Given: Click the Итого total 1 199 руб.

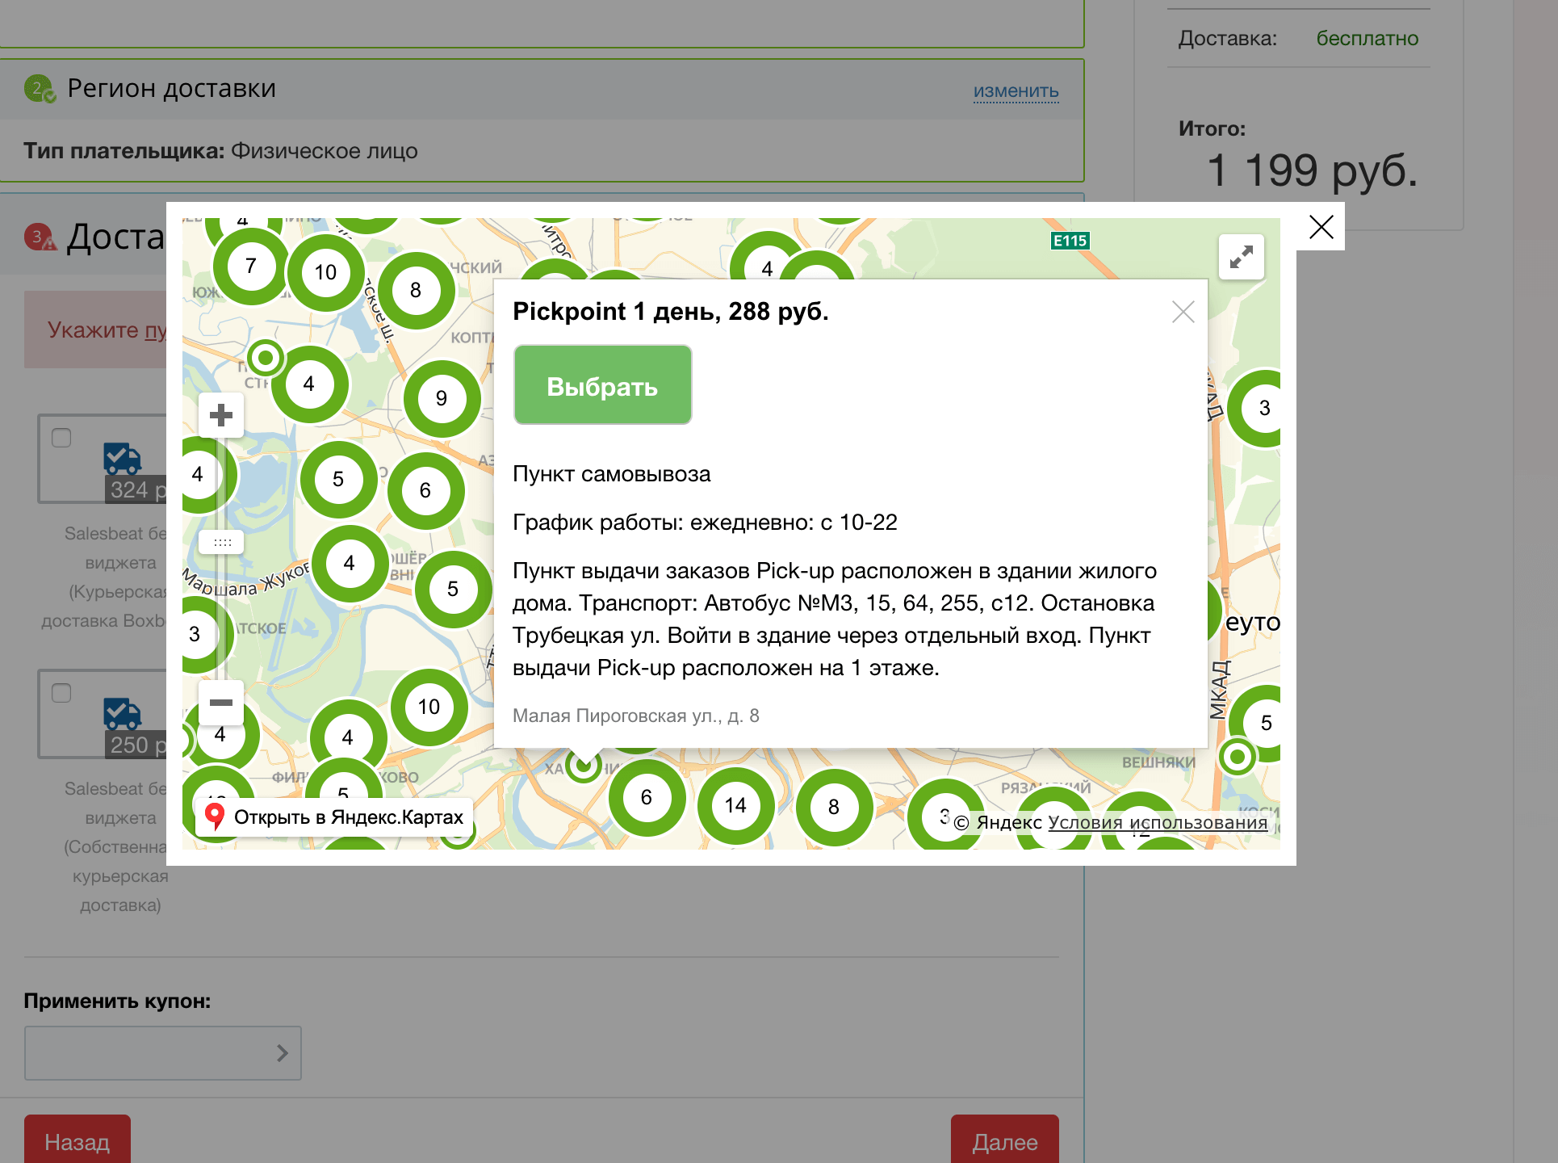Looking at the screenshot, I should click(1312, 170).
